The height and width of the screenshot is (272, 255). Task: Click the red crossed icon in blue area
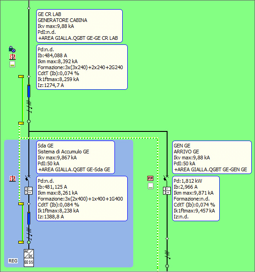[12, 179]
